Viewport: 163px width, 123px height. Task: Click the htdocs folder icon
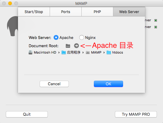tap(109, 52)
